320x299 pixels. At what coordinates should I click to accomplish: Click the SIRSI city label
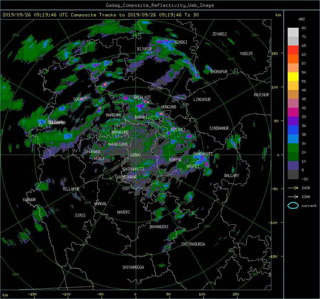[x=80, y=215]
